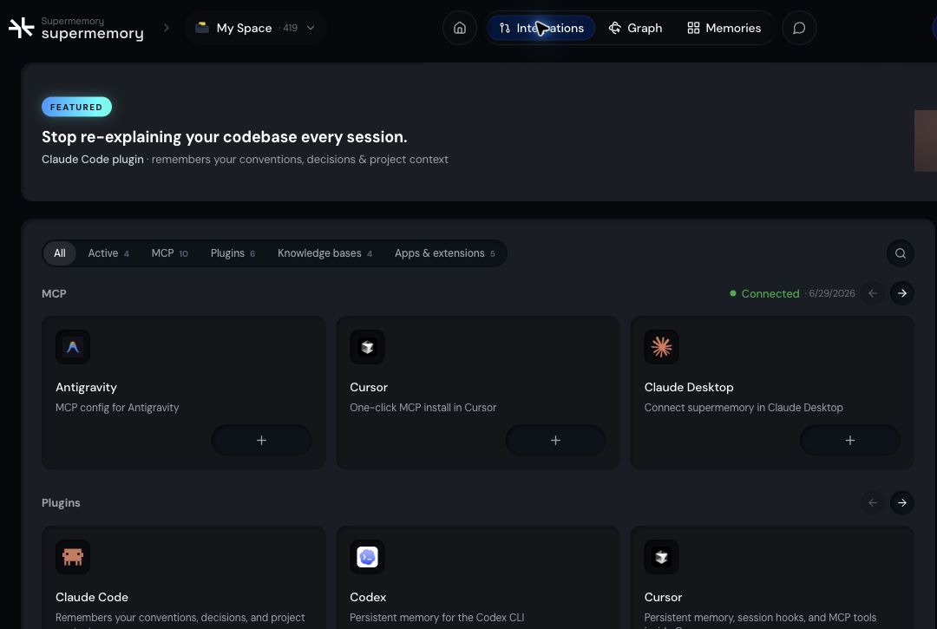Image resolution: width=937 pixels, height=629 pixels.
Task: Click the Claude Code card title
Action: 92,598
